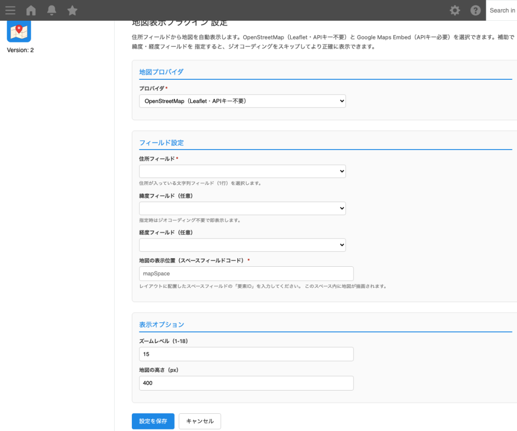
Task: Click the Version: 2 label in the sidebar
Action: (20, 50)
